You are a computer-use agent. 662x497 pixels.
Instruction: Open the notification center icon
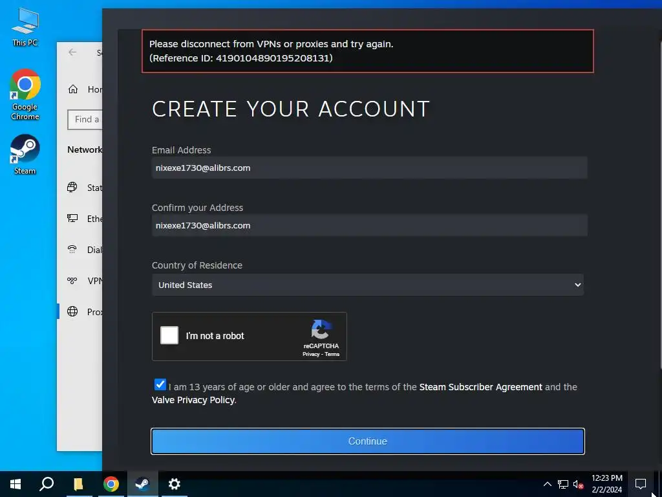click(641, 484)
